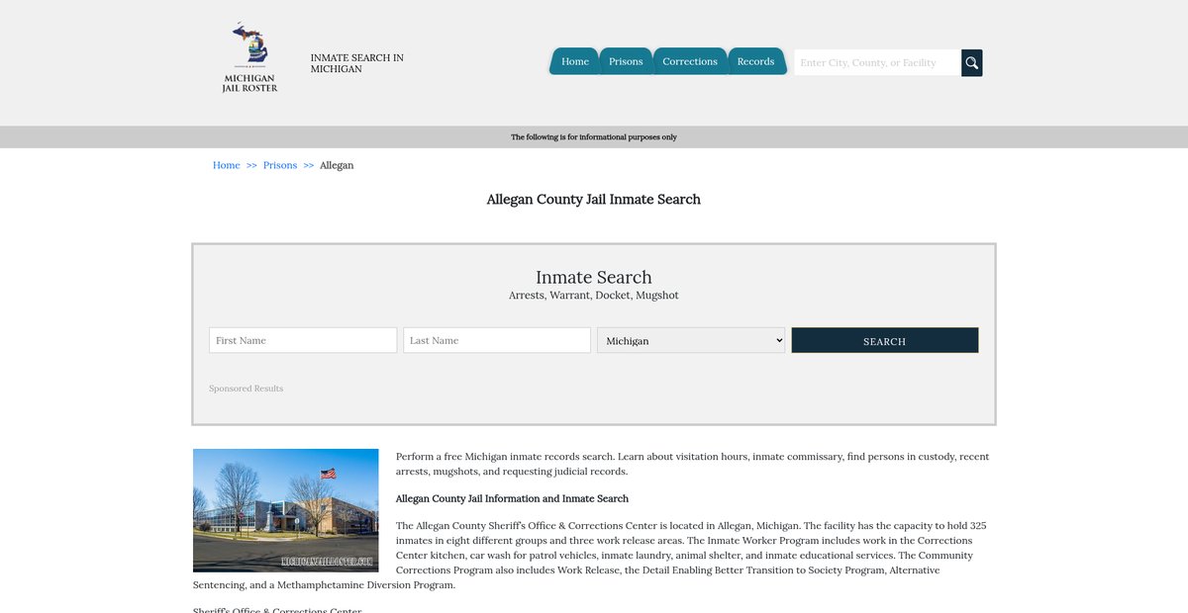Open the Corrections navigation tab
Screen dimensions: 1188x613
pos(690,61)
